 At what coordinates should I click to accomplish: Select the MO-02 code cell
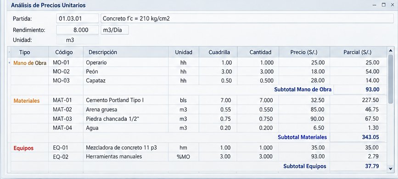[66, 72]
